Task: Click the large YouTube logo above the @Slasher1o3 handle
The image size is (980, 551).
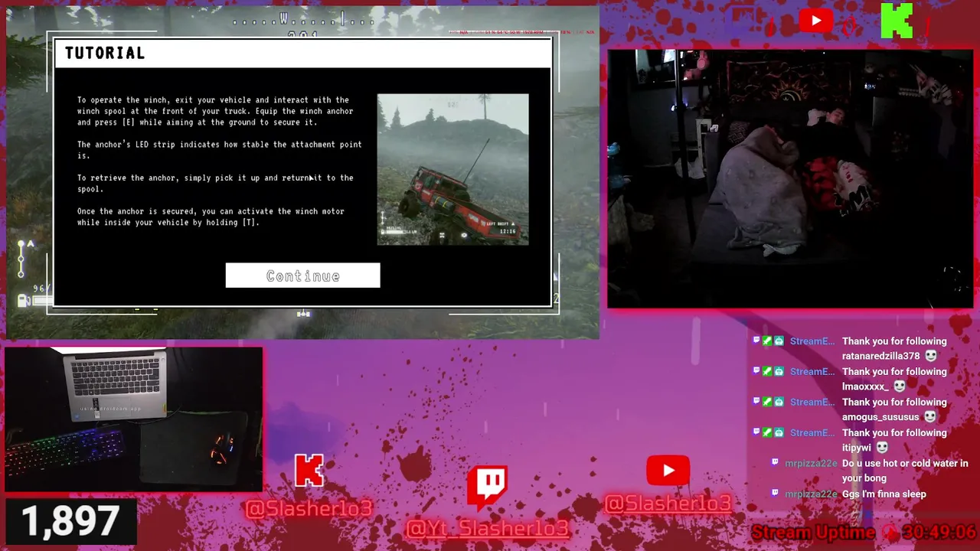Action: point(668,471)
